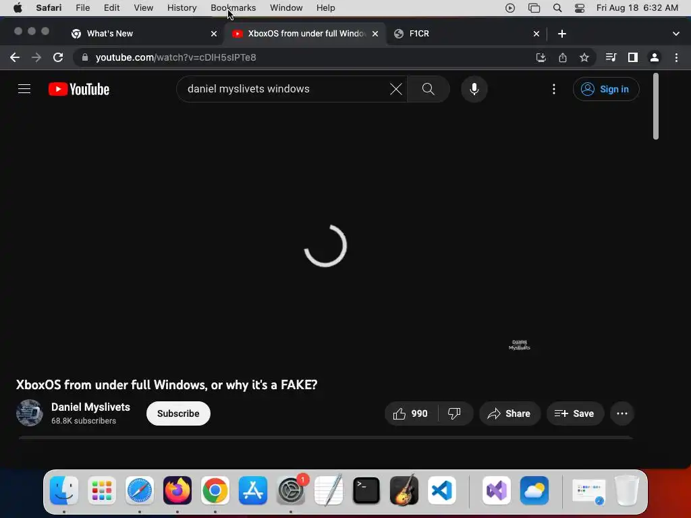Viewport: 691px width, 518px height.
Task: Close the What's New tab
Action: click(x=214, y=34)
